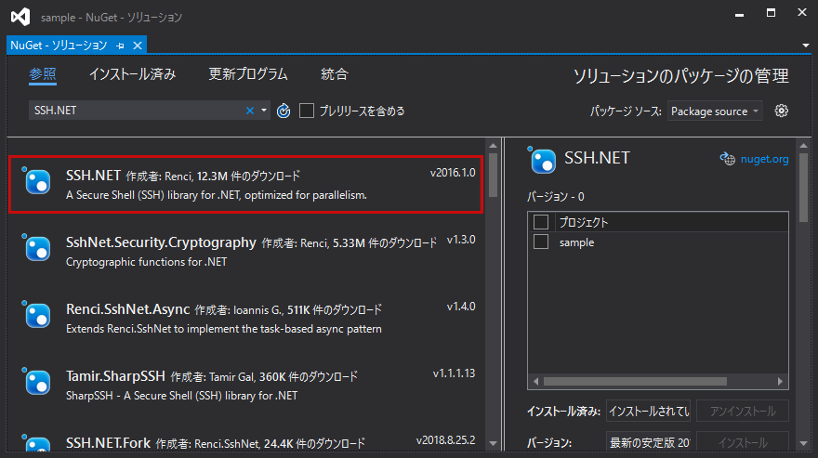
Task: Check the sample project checkbox
Action: (541, 242)
